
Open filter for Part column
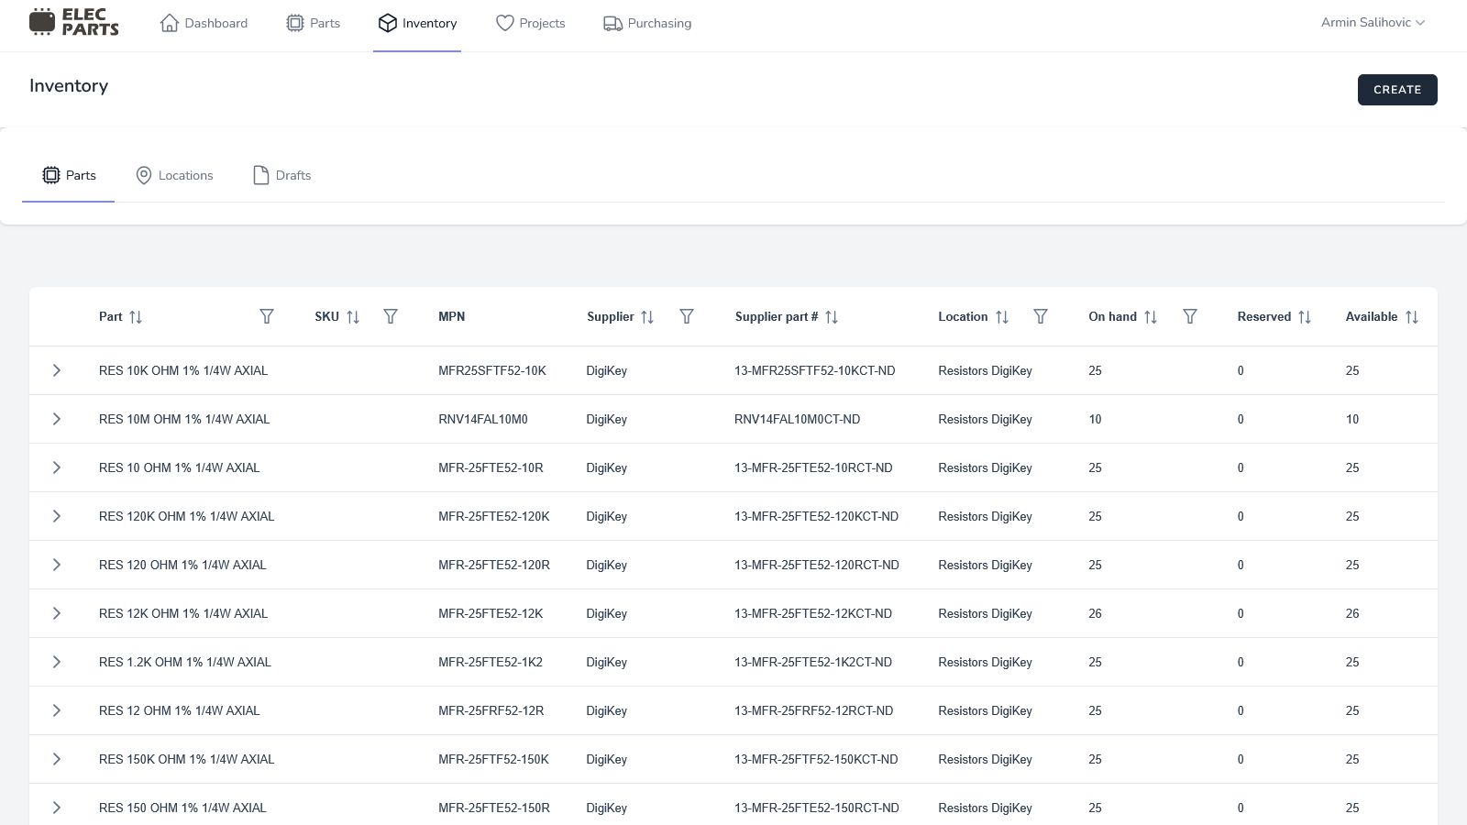click(267, 316)
